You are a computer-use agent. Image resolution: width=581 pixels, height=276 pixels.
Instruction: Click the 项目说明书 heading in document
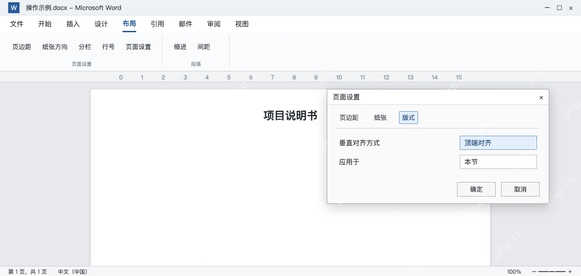click(x=290, y=116)
